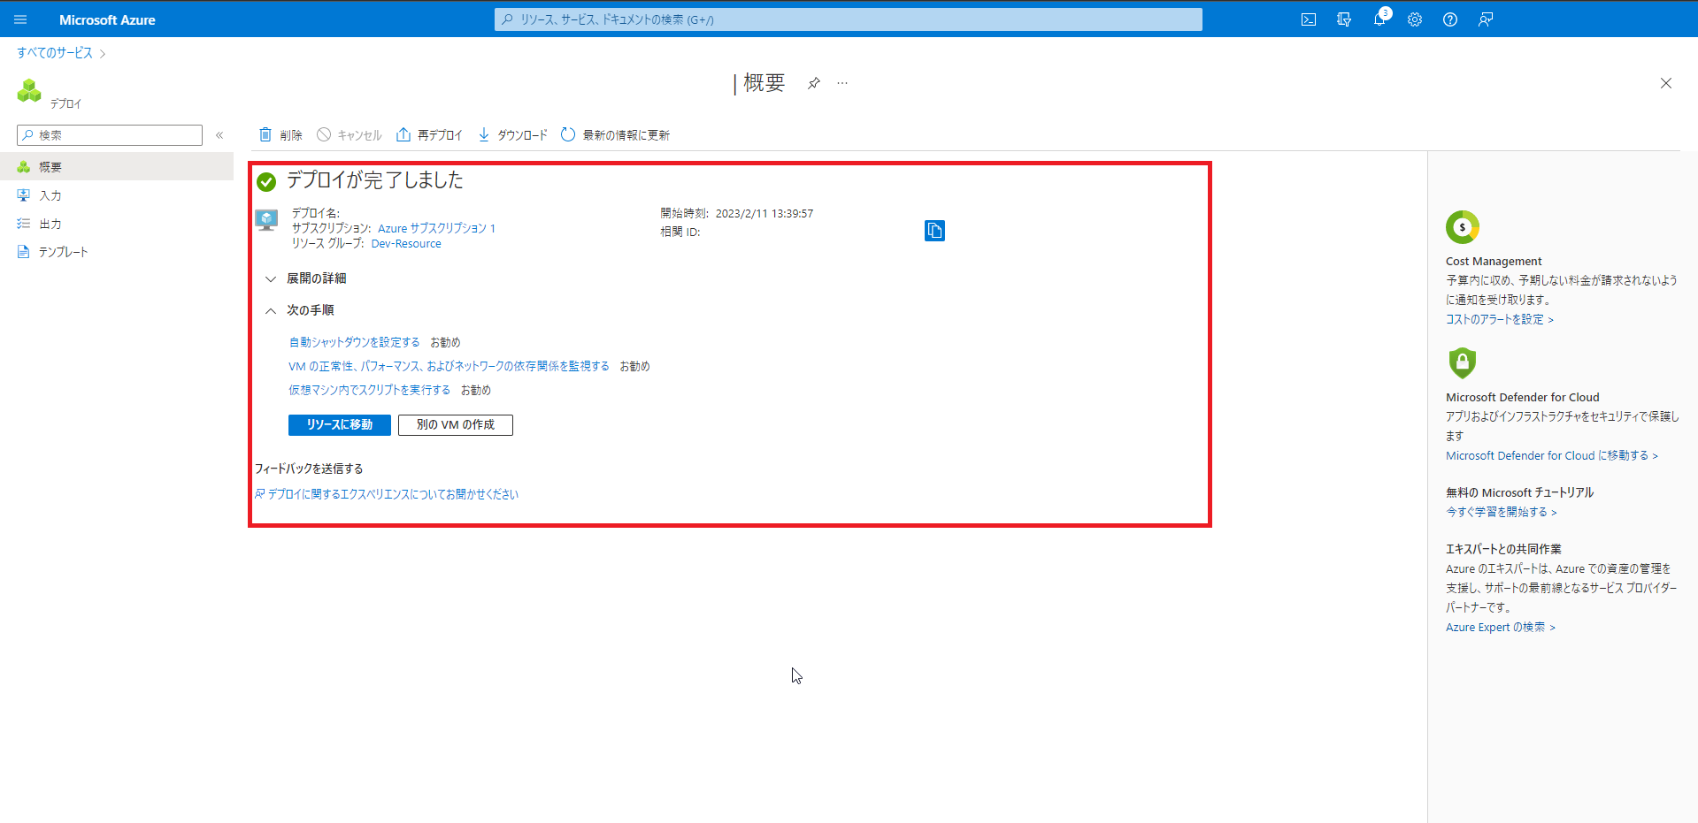The width and height of the screenshot is (1698, 823).
Task: Click the Cost Management icon
Action: [x=1463, y=227]
